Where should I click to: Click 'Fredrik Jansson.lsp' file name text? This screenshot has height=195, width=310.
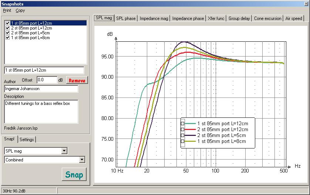[21, 128]
